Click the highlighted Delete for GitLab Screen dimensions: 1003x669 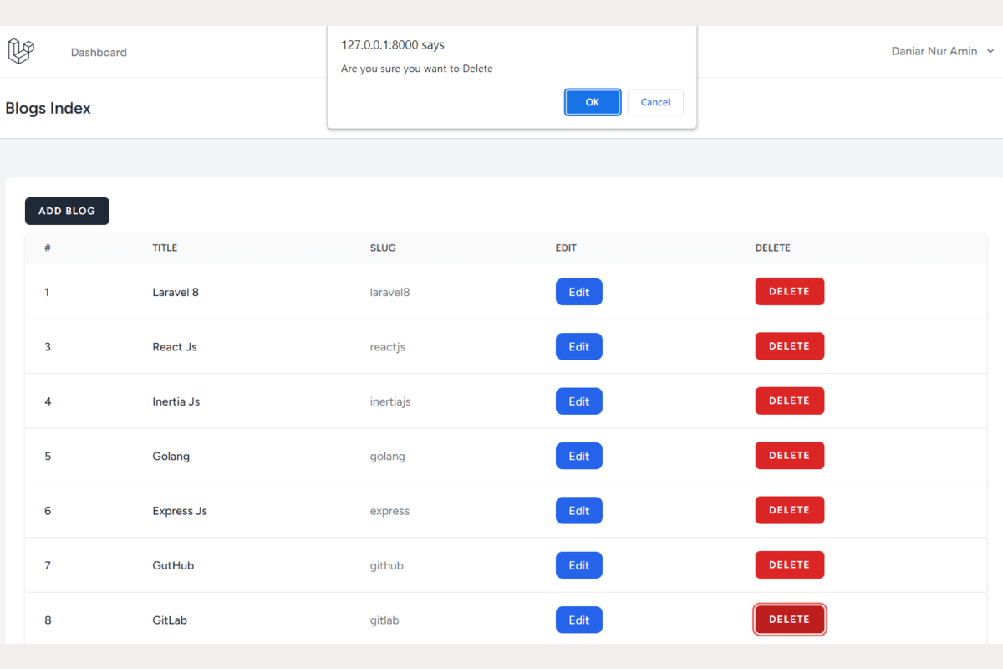789,620
